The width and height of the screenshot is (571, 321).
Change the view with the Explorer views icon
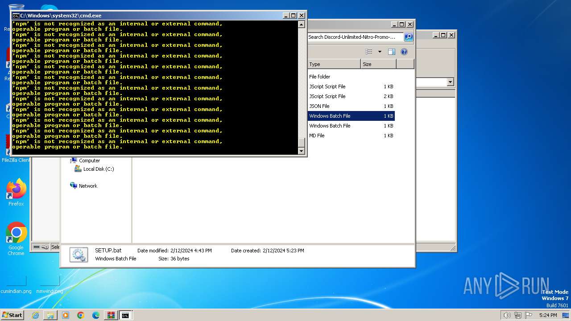(369, 52)
